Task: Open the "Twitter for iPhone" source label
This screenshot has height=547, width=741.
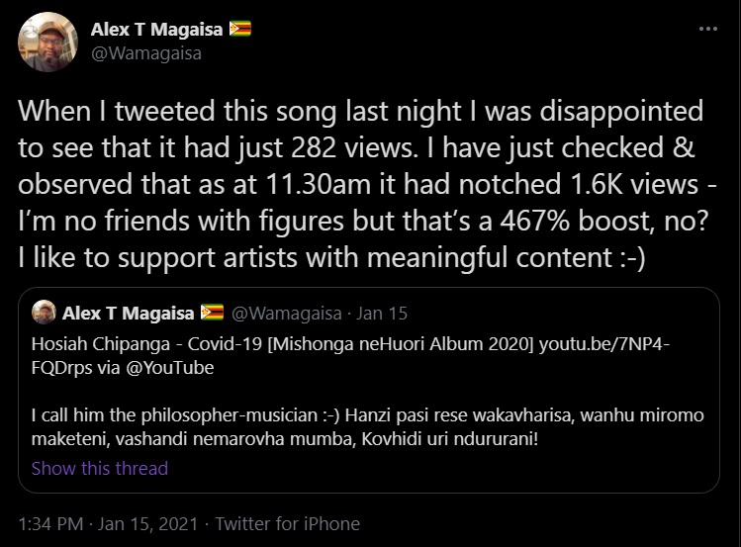Action: pos(287,523)
